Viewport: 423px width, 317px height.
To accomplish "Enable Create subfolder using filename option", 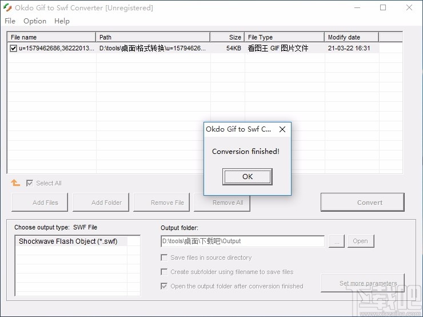I will [164, 272].
